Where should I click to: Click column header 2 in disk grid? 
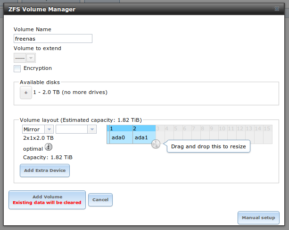point(144,128)
